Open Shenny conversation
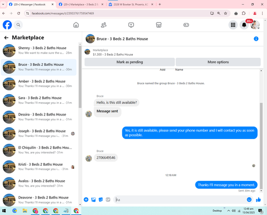267x215 pixels. 38,50
